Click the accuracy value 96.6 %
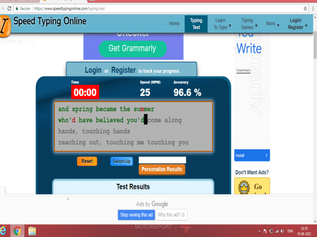 click(x=187, y=93)
